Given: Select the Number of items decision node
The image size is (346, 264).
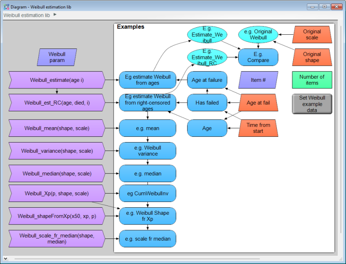Looking at the screenshot, I should click(312, 80).
